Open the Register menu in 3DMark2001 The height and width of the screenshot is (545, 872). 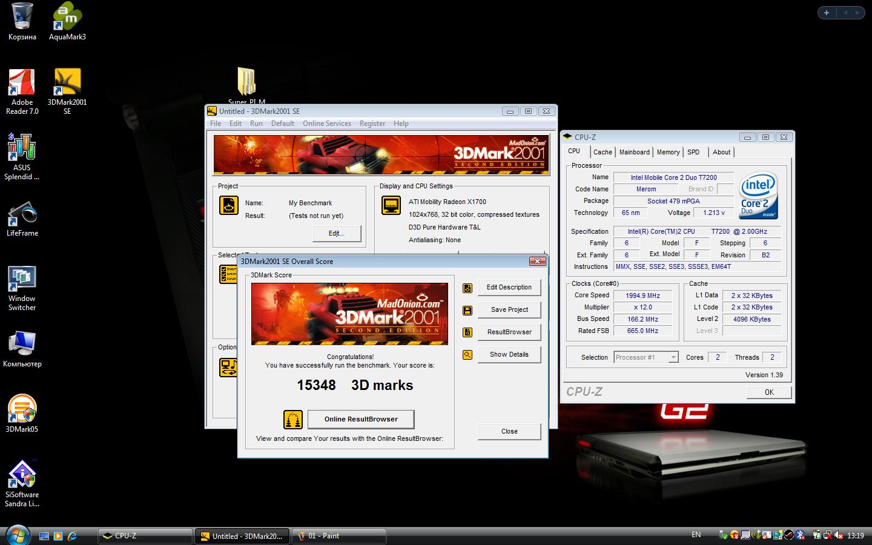(372, 124)
